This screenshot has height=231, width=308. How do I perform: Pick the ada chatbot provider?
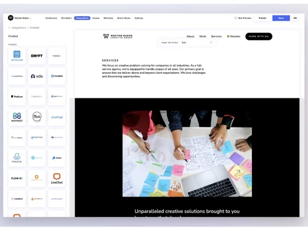point(37,76)
